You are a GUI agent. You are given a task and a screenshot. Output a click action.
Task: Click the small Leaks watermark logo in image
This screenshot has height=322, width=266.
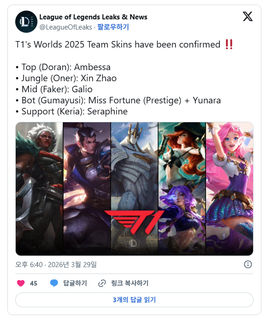pos(133,243)
